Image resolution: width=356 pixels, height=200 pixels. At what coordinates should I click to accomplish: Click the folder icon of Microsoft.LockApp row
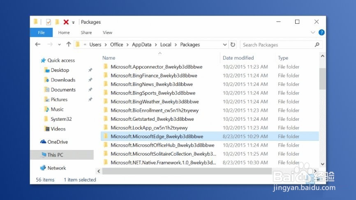pos(105,127)
